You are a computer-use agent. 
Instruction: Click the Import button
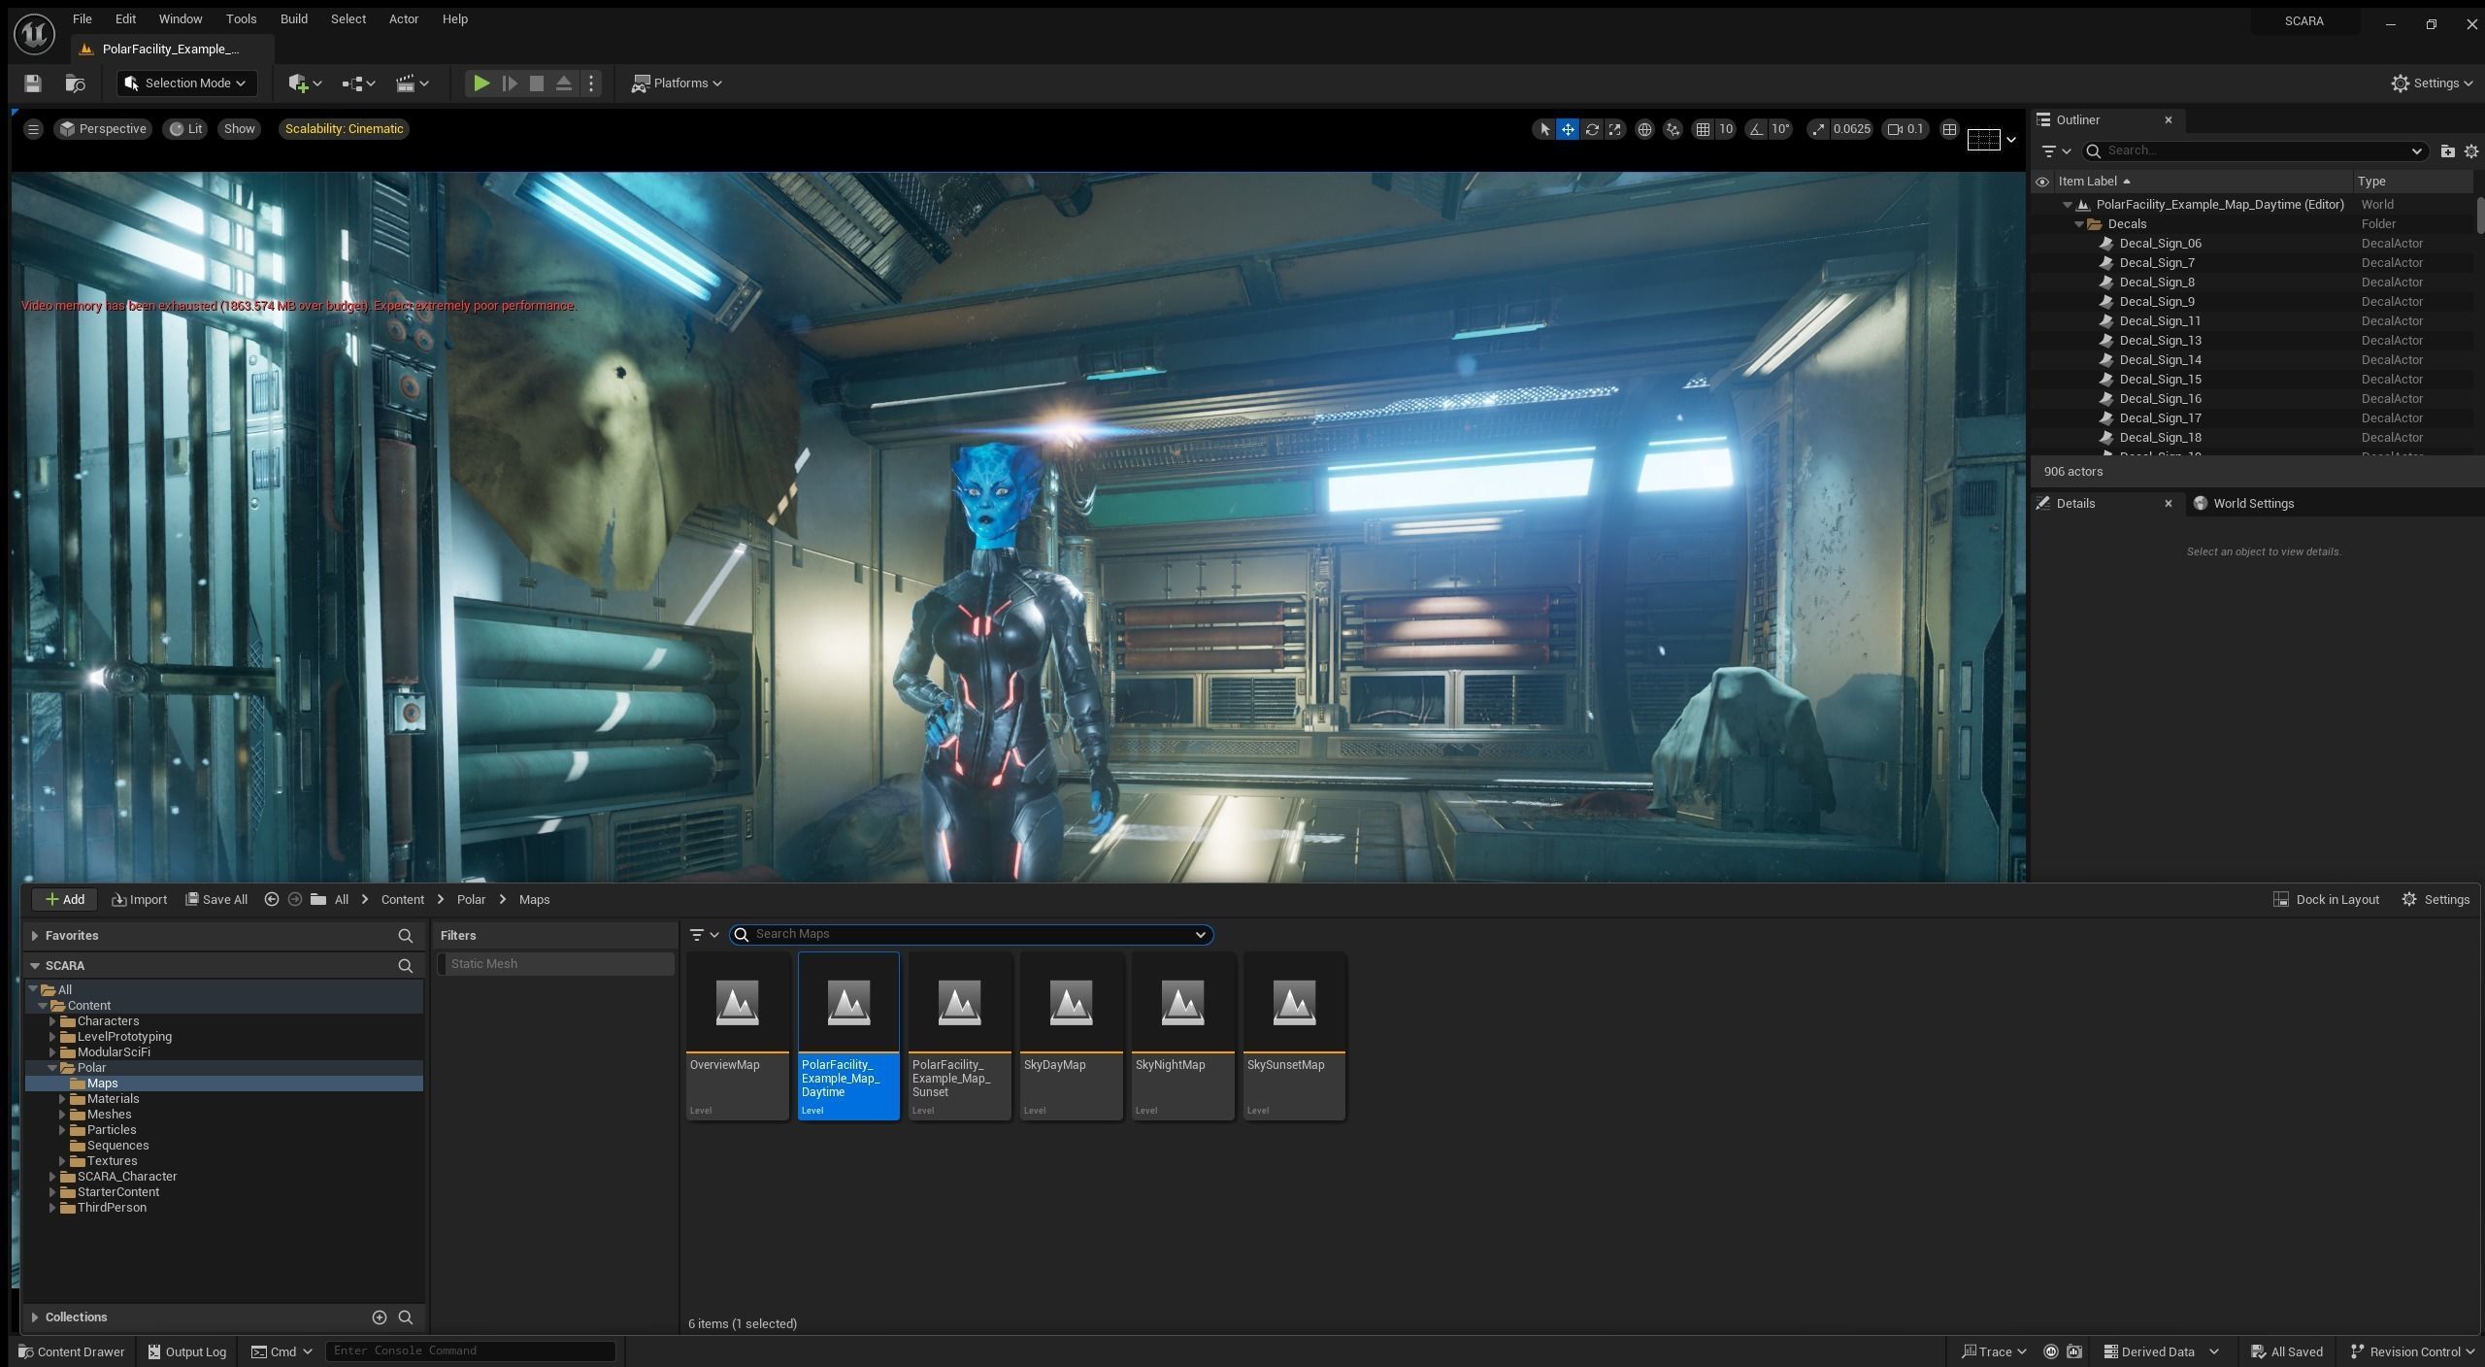(x=140, y=899)
